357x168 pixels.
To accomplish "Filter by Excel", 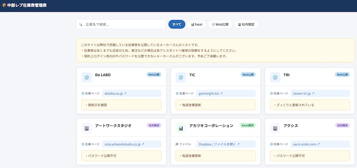I will pyautogui.click(x=196, y=24).
